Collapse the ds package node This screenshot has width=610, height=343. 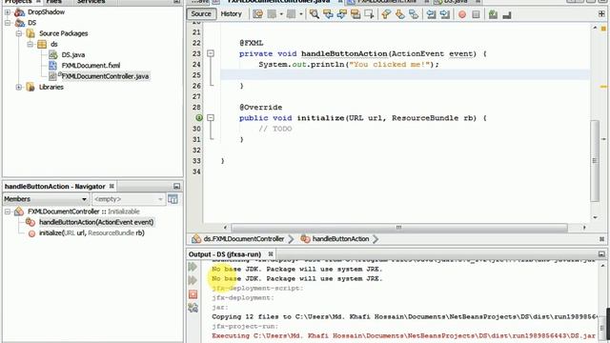[x=30, y=44]
